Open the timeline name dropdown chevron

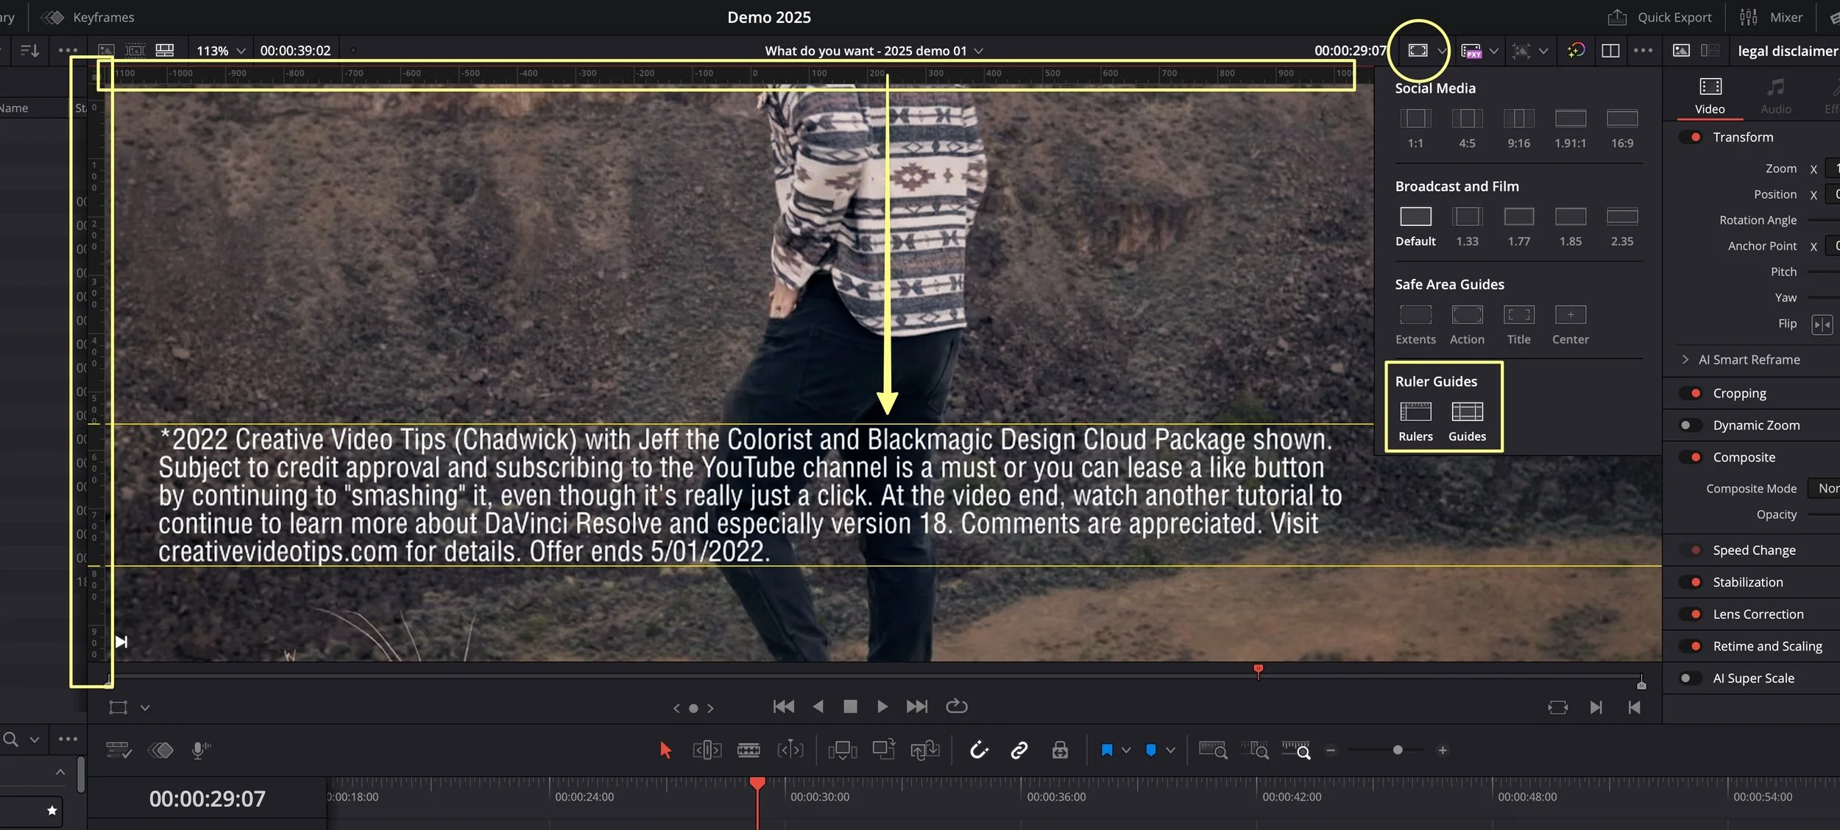pos(979,51)
